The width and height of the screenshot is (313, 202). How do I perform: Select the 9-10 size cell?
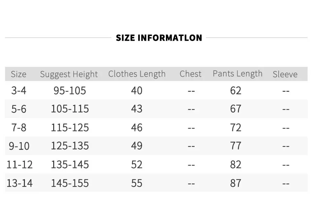coord(19,146)
